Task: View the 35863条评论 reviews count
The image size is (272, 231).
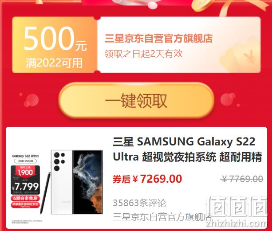Action: point(140,203)
